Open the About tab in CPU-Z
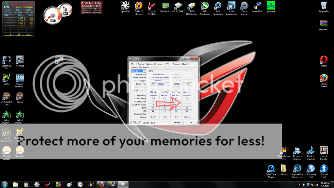The image size is (334, 188). pyautogui.click(x=185, y=64)
